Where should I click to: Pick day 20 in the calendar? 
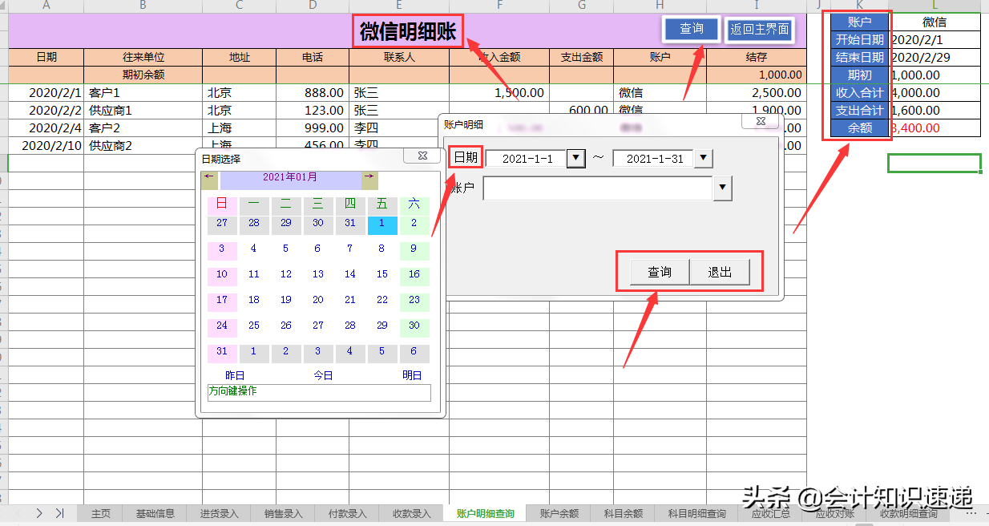tap(318, 300)
